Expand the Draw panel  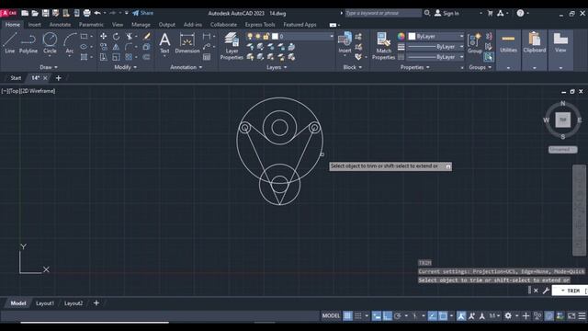pos(49,67)
